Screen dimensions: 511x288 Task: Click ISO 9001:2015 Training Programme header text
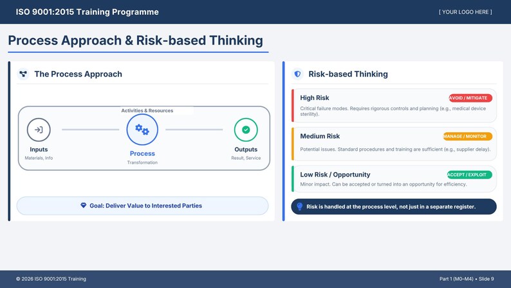pos(88,12)
